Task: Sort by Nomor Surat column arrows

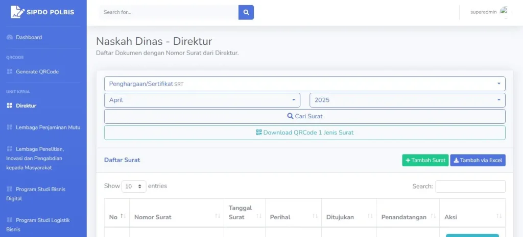Action: click(218, 217)
